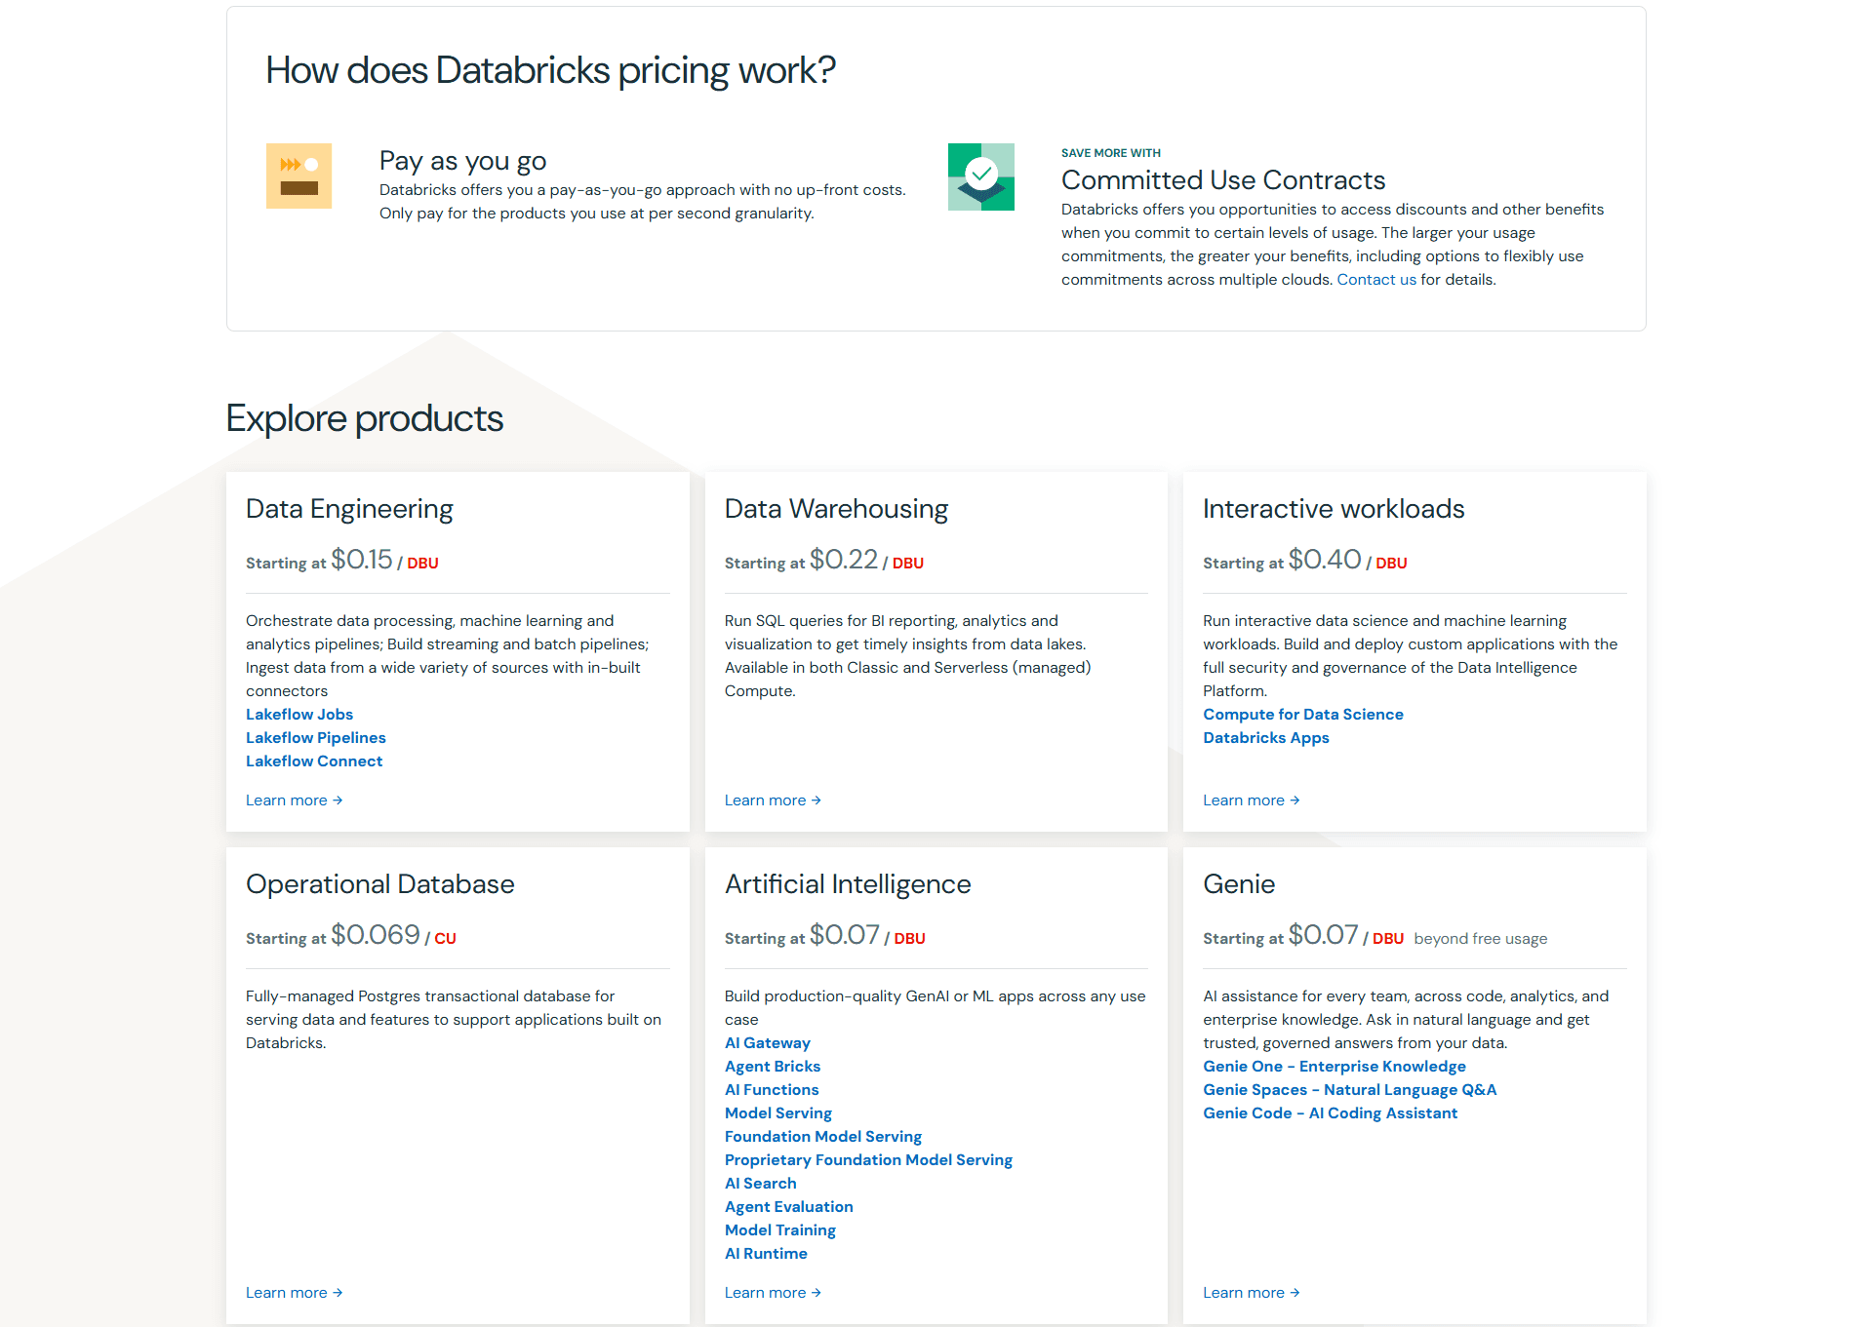Open the Model Serving link
Image resolution: width=1873 pixels, height=1327 pixels.
coord(778,1113)
